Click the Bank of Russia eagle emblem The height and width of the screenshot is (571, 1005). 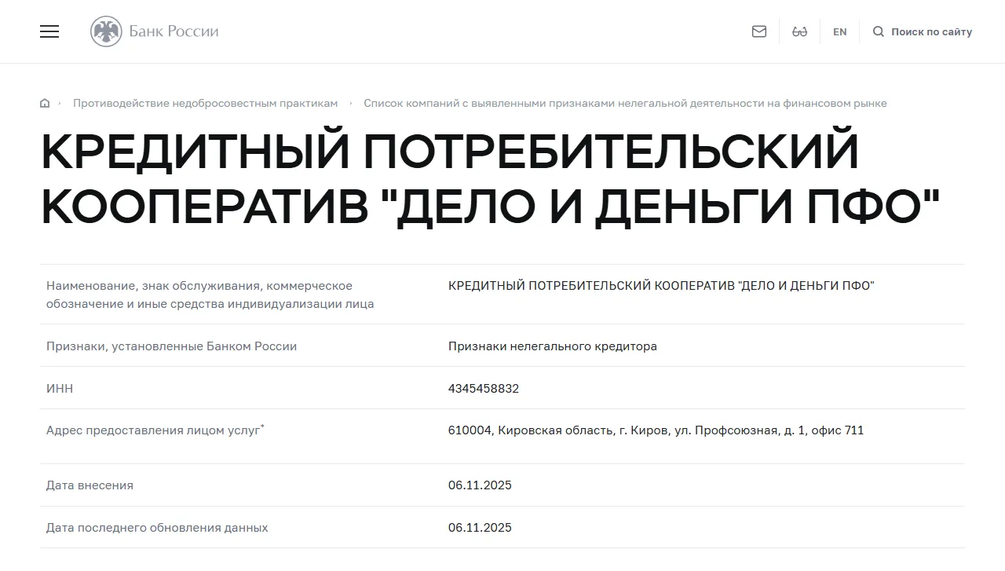tap(106, 31)
